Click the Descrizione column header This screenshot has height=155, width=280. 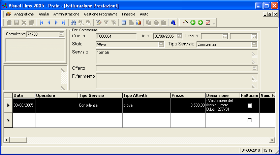click(x=222, y=95)
